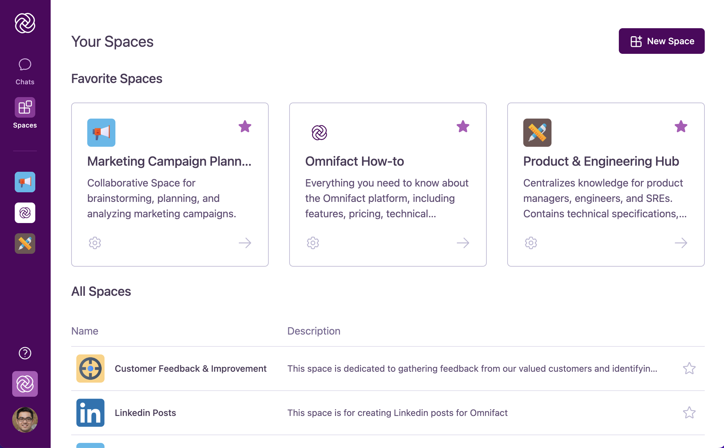Screen dimensions: 724x448
Task: Click the user profile avatar
Action: coord(25,420)
